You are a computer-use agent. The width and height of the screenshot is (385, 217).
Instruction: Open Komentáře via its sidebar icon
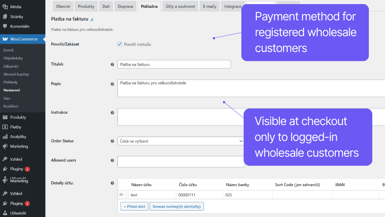tap(5, 26)
